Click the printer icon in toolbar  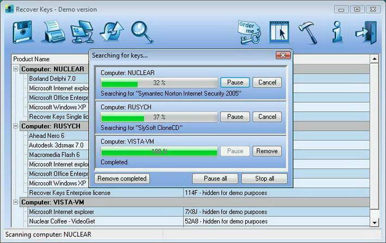(53, 31)
